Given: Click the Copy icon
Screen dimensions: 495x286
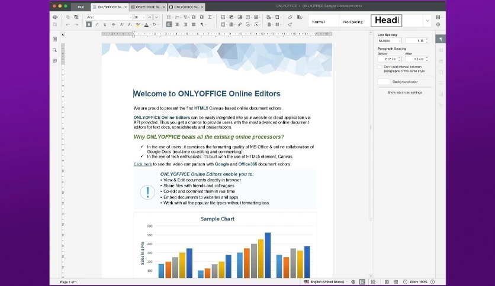Looking at the screenshot, I should click(67, 17).
